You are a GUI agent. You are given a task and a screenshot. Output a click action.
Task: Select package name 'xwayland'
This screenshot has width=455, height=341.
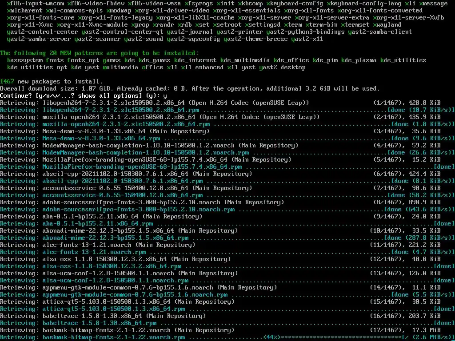[x=387, y=25]
